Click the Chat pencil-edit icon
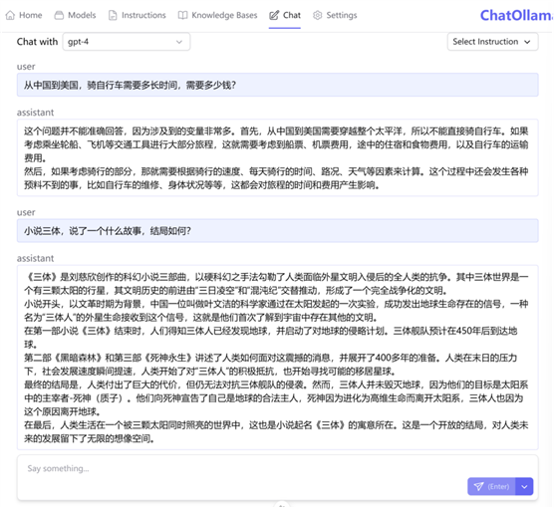 coord(274,15)
